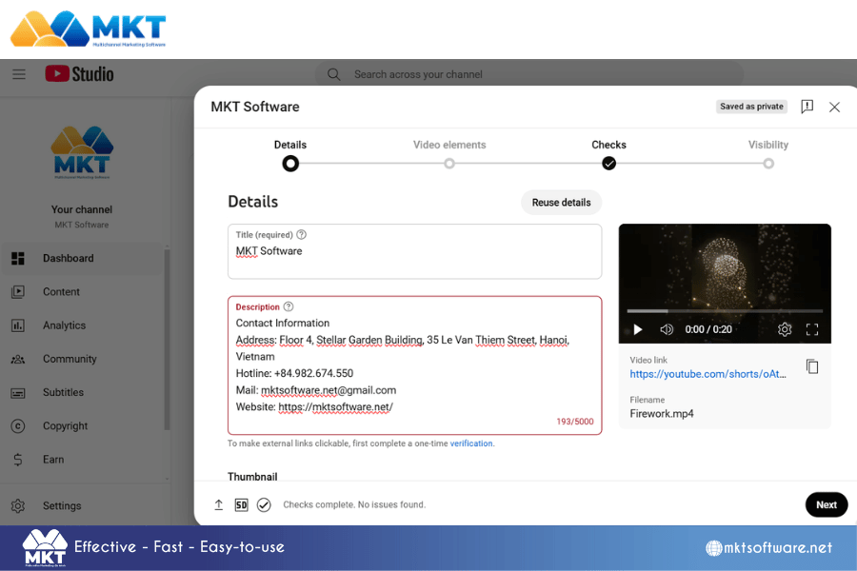Click the Your channel label

pyautogui.click(x=82, y=209)
